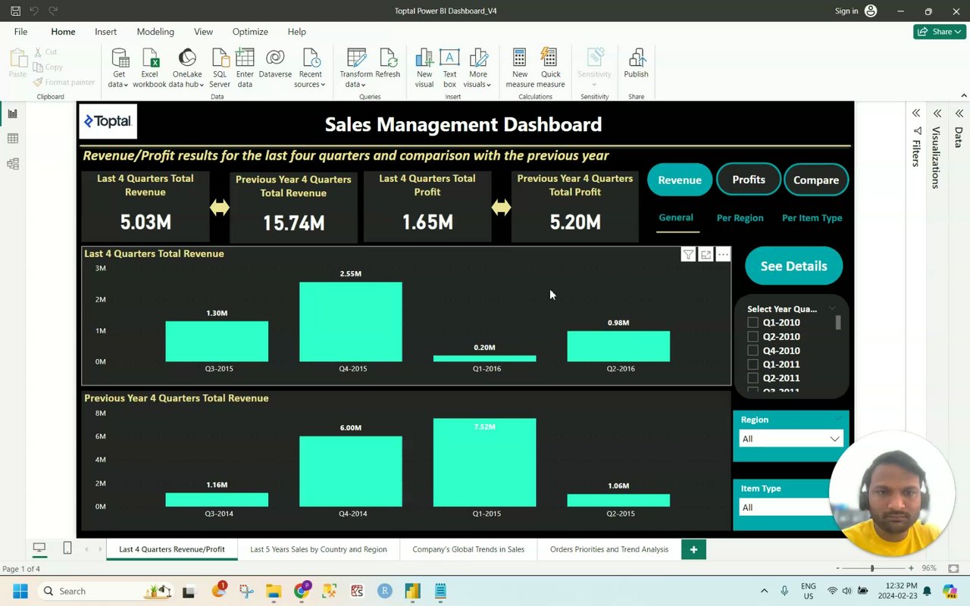The image size is (970, 606).
Task: Expand the Filters pane
Action: coord(916,114)
